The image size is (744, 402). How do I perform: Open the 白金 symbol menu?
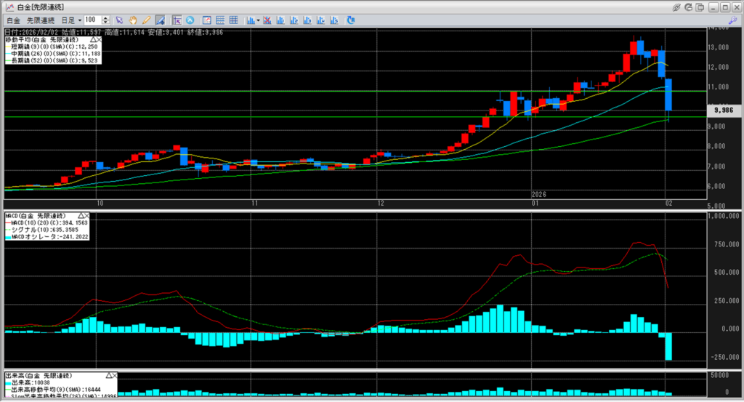(12, 20)
